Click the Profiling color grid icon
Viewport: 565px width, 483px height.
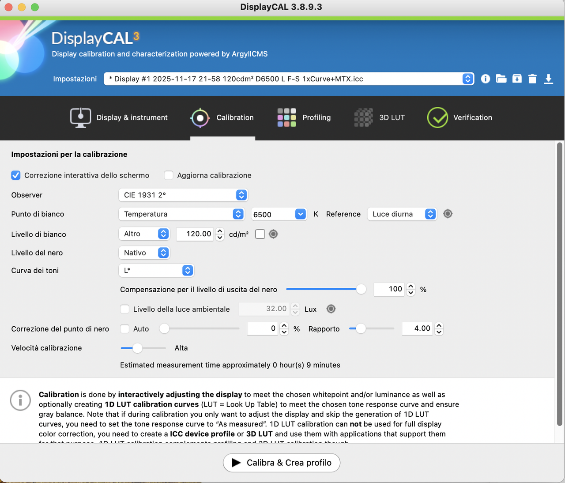pos(286,117)
